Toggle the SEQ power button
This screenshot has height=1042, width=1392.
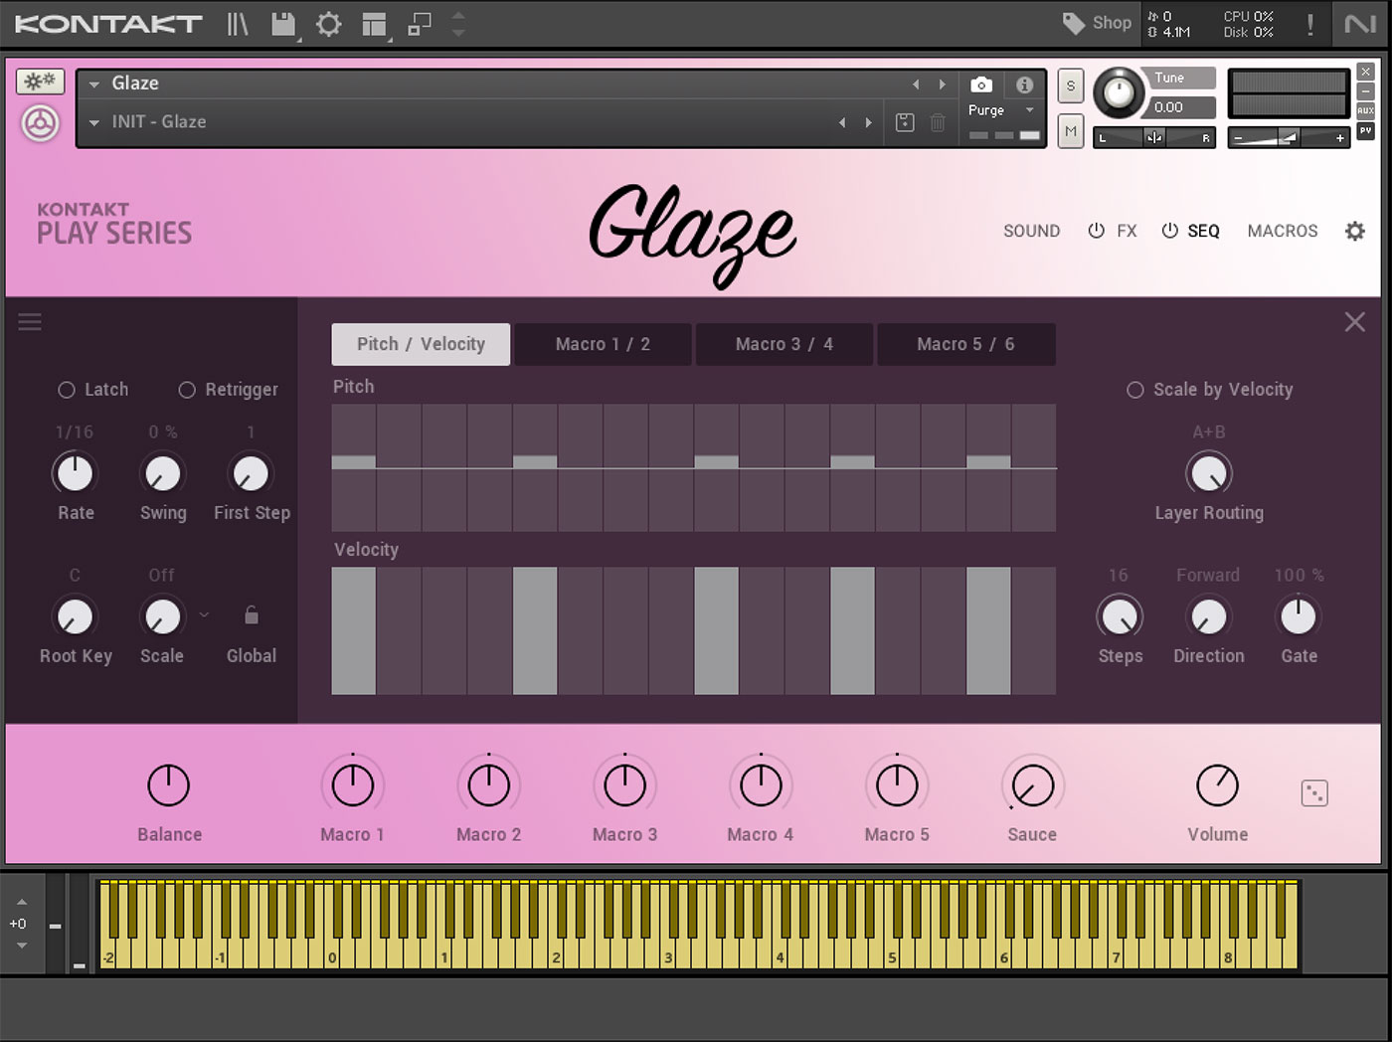click(x=1169, y=231)
